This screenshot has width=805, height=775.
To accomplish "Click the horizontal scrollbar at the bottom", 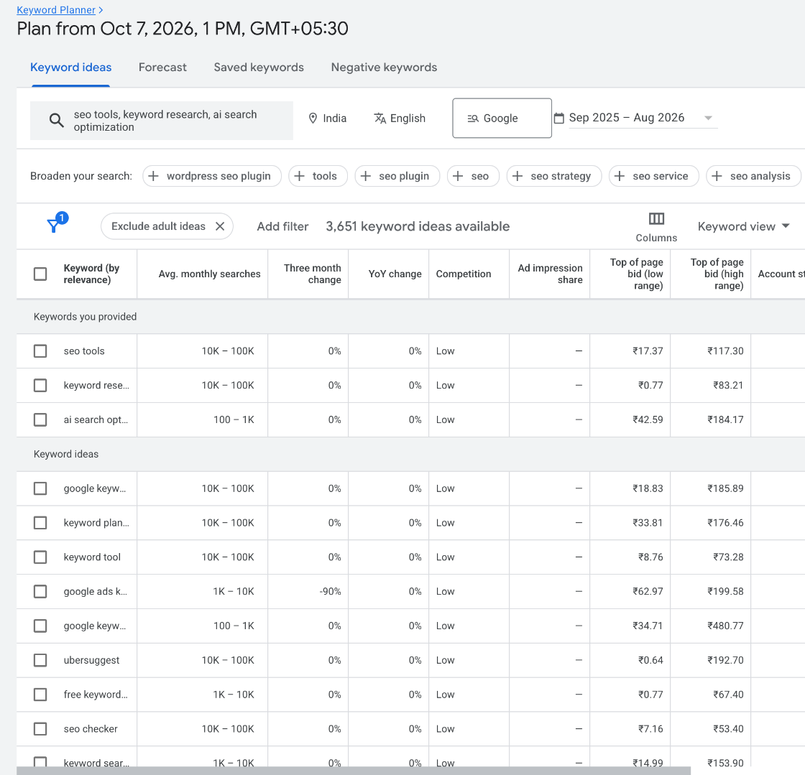I will point(353,771).
